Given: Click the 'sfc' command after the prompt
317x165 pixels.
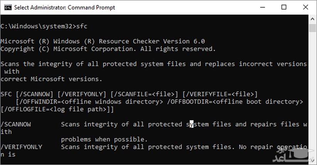Looking at the screenshot, I should (x=82, y=26).
